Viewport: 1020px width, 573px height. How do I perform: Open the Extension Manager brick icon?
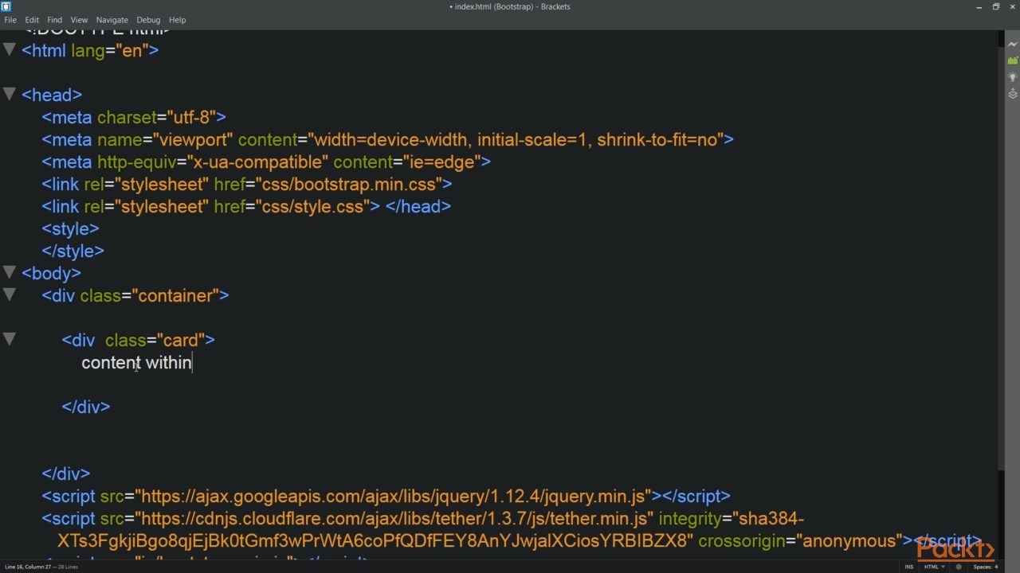1013,60
